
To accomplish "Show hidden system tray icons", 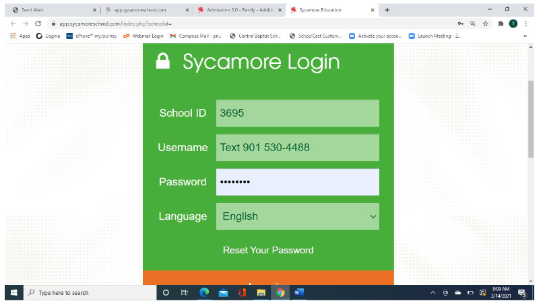I will tap(433, 293).
